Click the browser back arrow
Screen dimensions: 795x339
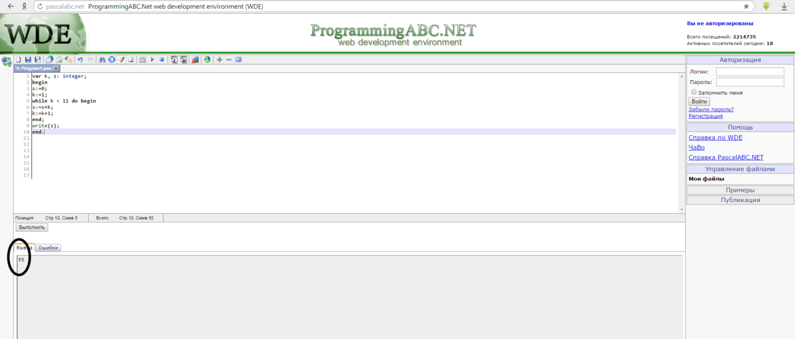[x=9, y=6]
